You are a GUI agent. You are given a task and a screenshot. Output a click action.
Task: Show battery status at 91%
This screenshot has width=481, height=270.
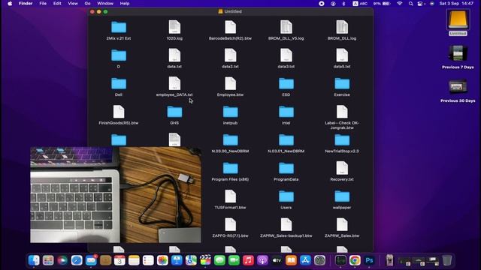coord(382,4)
